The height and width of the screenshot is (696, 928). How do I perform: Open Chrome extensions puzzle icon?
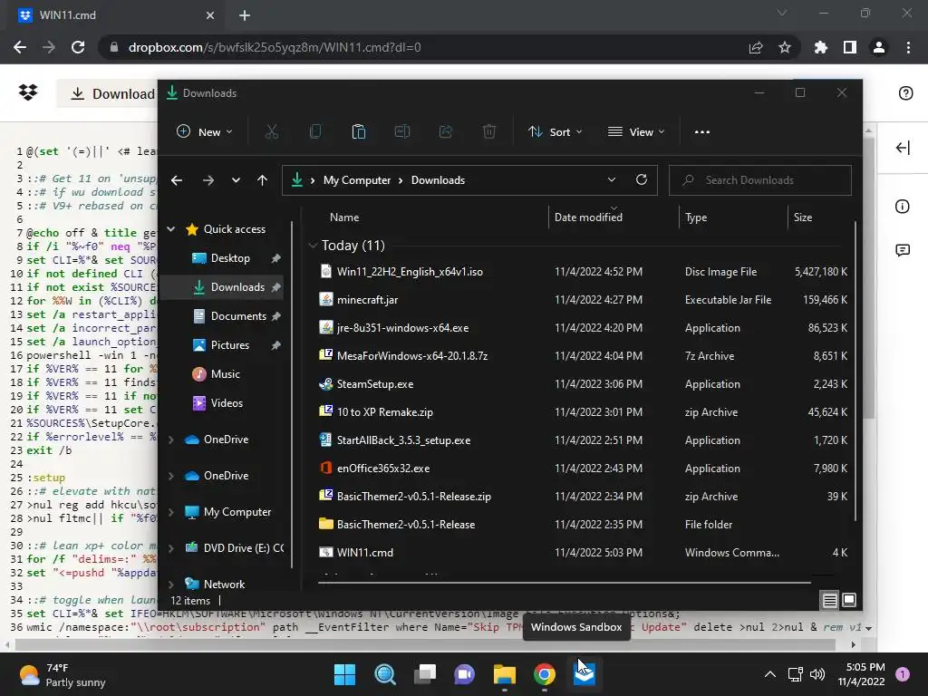821,47
